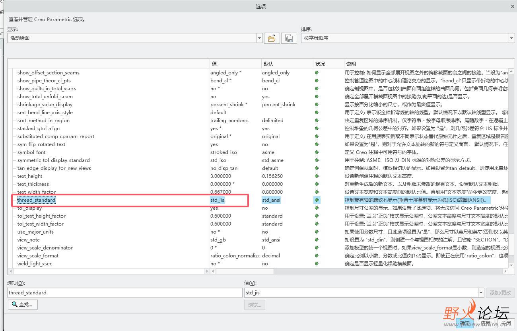
Task: Select the symbol_font option
Action: point(31,152)
